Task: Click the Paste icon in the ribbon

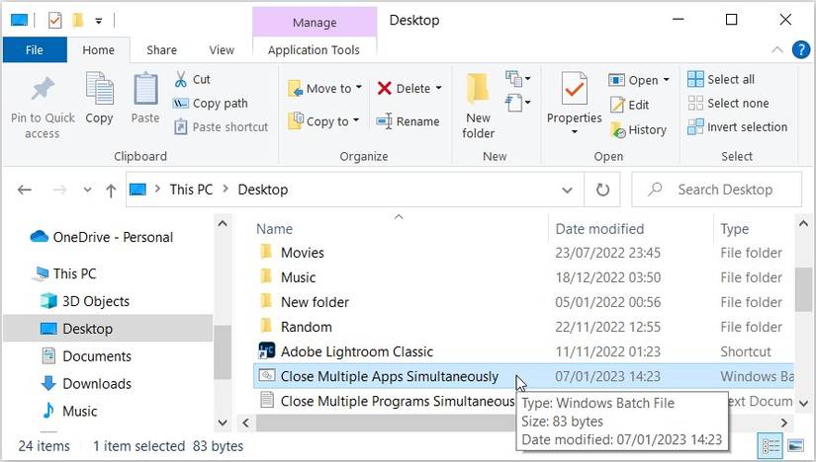Action: pos(145,90)
